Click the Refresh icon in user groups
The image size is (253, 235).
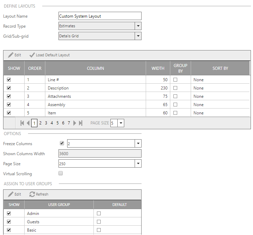(x=32, y=194)
